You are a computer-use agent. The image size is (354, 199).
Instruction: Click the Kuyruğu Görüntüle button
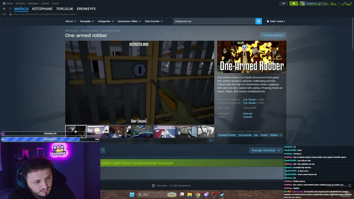coord(266,150)
